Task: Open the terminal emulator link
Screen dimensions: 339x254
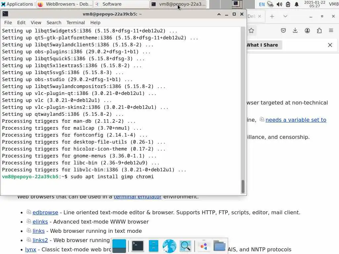Action: [x=137, y=196]
